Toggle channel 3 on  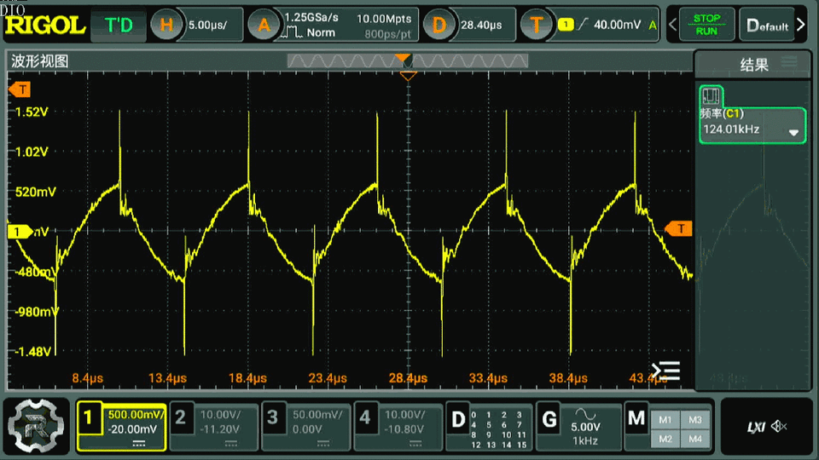(x=305, y=427)
